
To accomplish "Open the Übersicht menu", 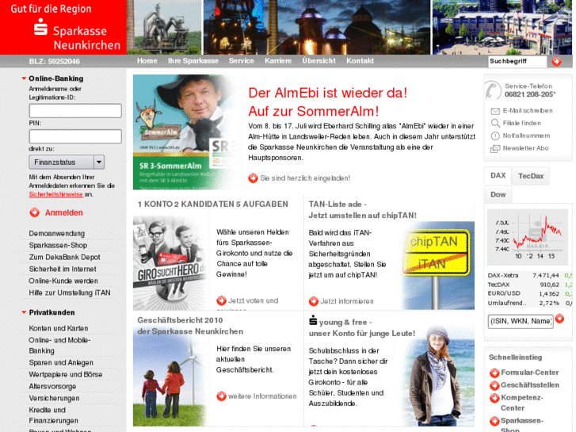I will [x=319, y=61].
